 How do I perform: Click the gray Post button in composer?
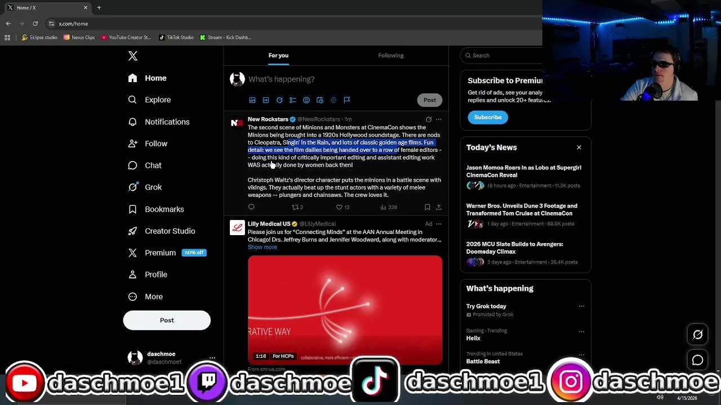click(430, 100)
